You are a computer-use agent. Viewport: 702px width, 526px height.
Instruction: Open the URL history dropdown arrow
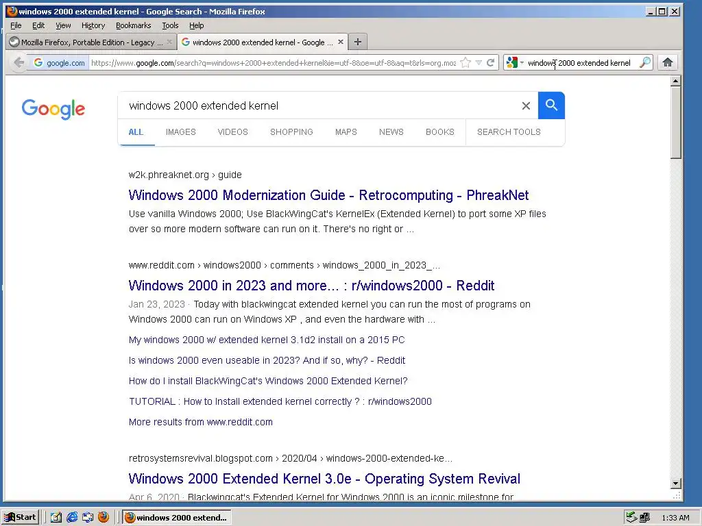click(479, 62)
